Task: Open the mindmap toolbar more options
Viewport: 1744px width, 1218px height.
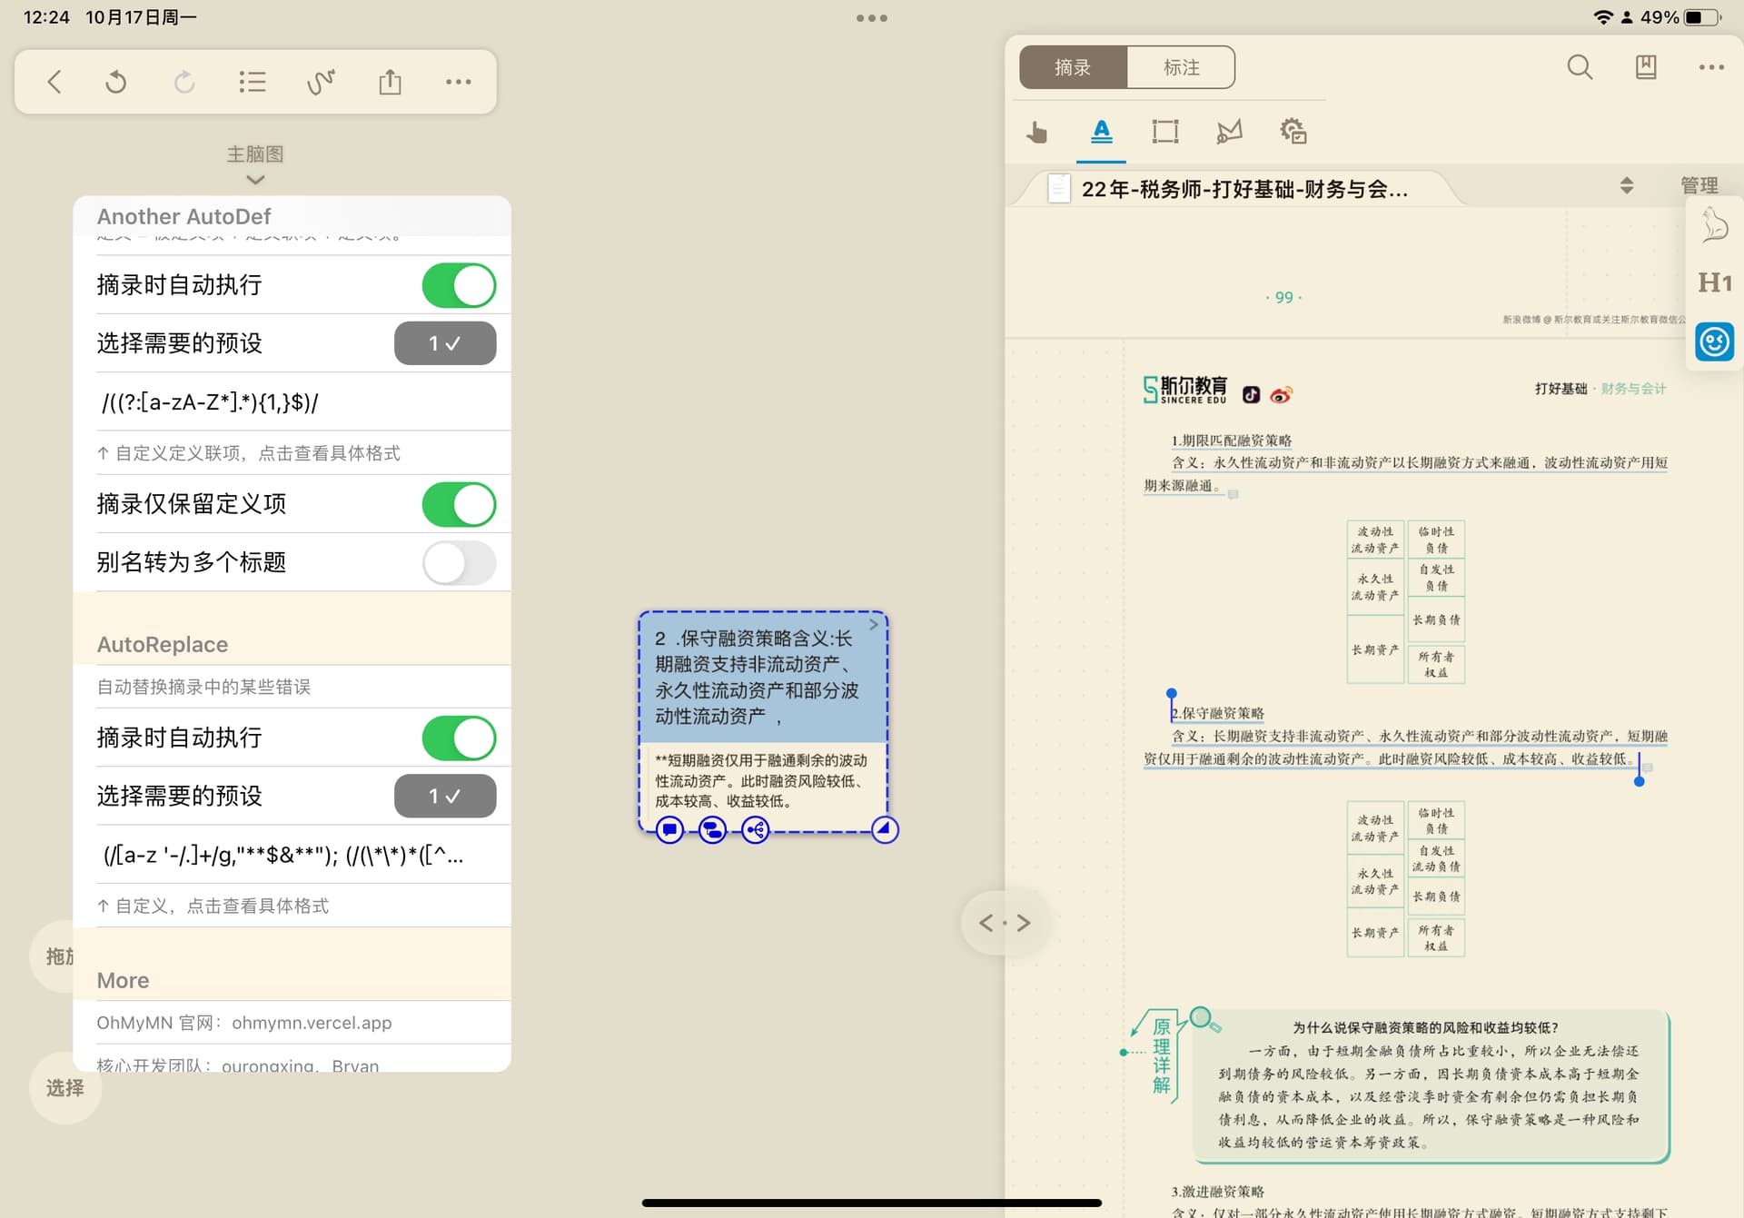Action: click(459, 82)
